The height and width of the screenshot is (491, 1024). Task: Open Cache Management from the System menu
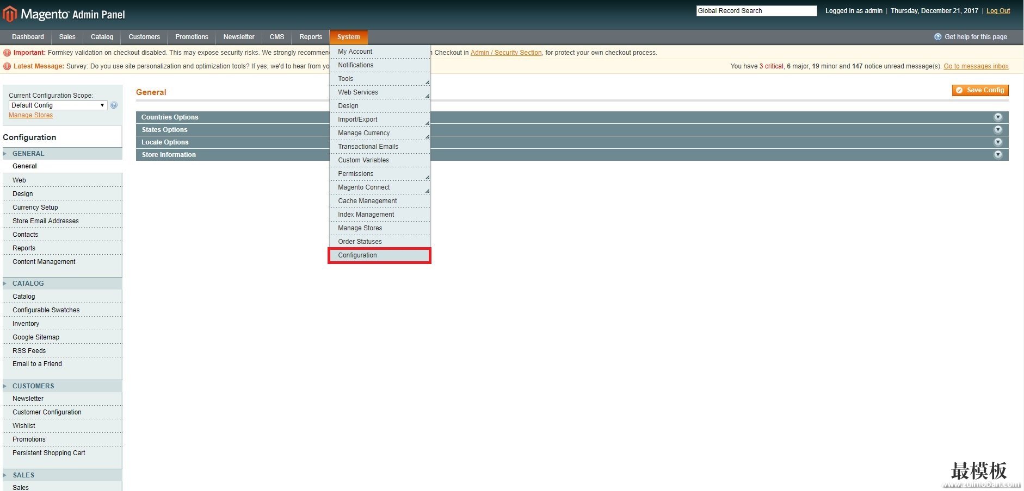367,201
